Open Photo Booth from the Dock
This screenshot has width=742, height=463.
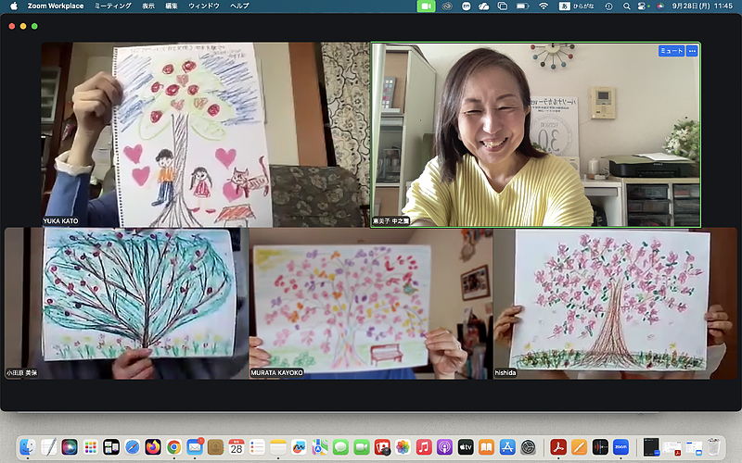(x=382, y=446)
